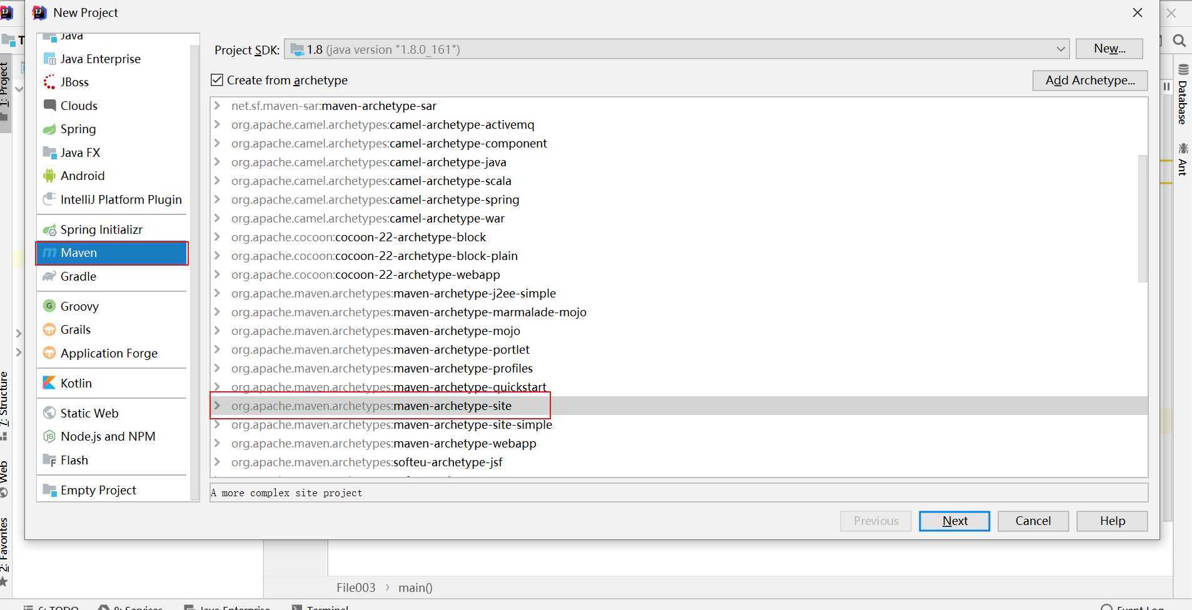The height and width of the screenshot is (610, 1192).
Task: Select Maven project type
Action: [x=113, y=252]
